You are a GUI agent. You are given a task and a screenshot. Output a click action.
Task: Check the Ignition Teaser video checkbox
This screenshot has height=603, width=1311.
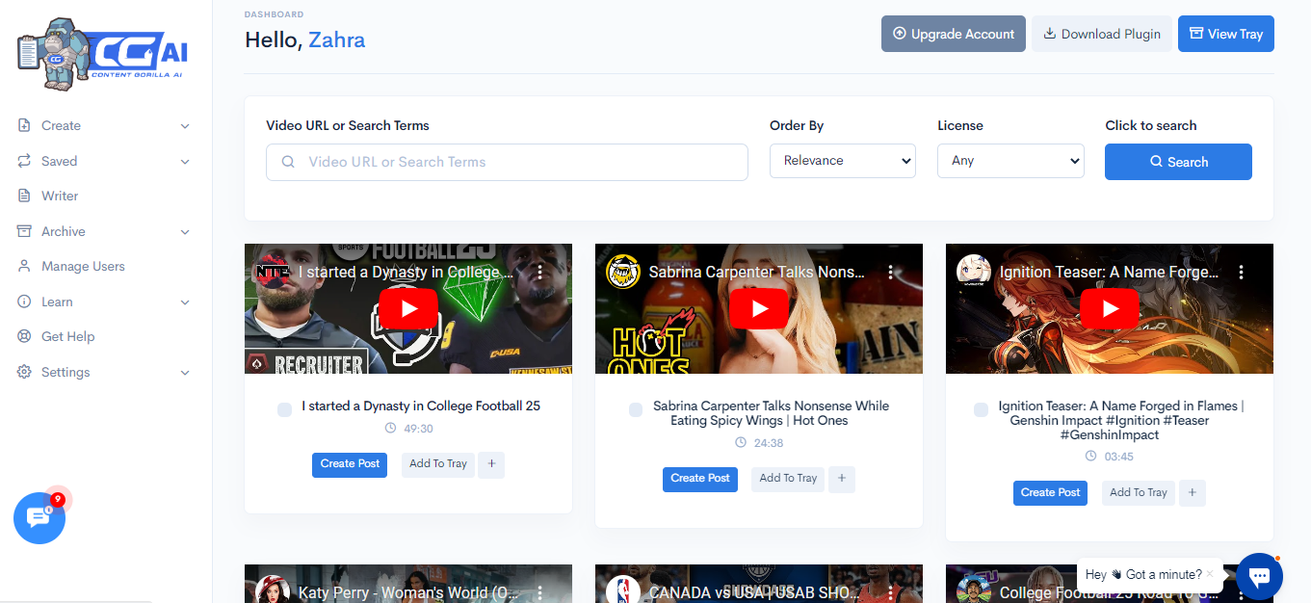tap(981, 410)
